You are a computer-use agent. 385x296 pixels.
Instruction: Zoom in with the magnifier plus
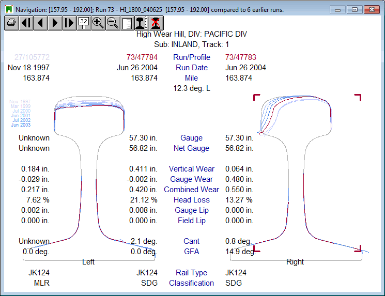[x=98, y=23]
